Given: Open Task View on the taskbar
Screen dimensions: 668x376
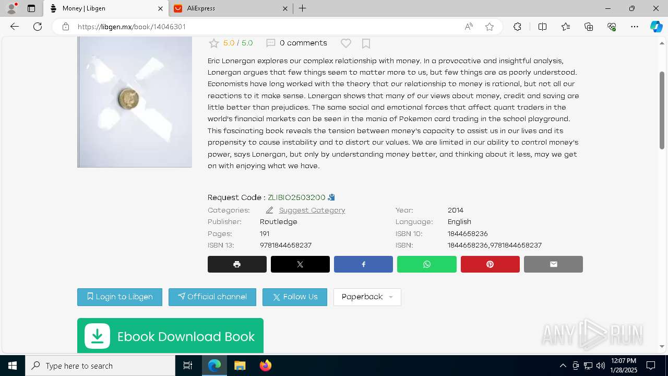Looking at the screenshot, I should coord(188,366).
